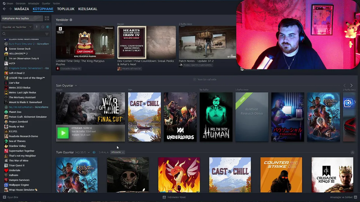Open the Oyunlar menu
Viewport: 360px width, 202px height.
point(46,3)
